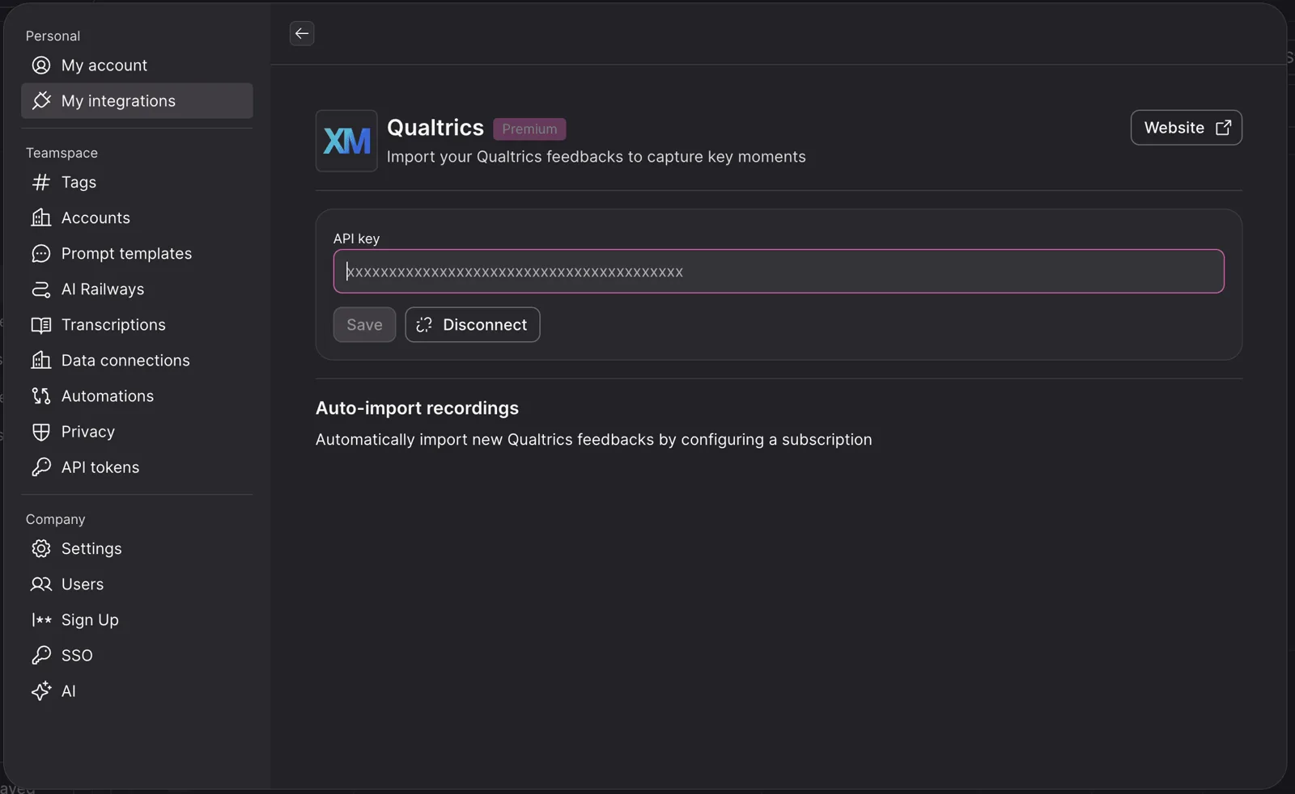Screen dimensions: 1295x794
Task: Click the Tags hash icon
Action: point(41,183)
